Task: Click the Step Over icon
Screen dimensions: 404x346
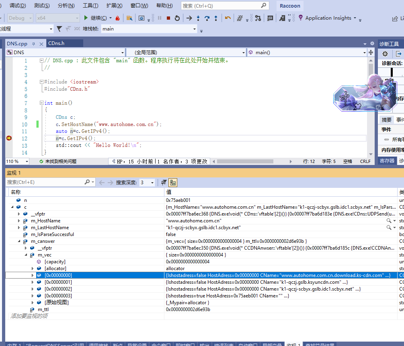Action: tap(207, 18)
